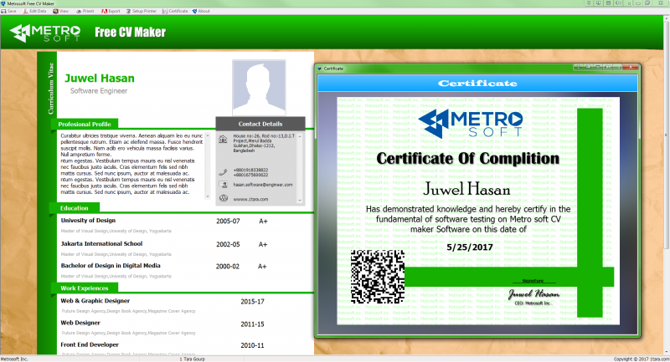This screenshot has height=362, width=670.
Task: Click the 2015-17 work year
Action: (x=252, y=302)
